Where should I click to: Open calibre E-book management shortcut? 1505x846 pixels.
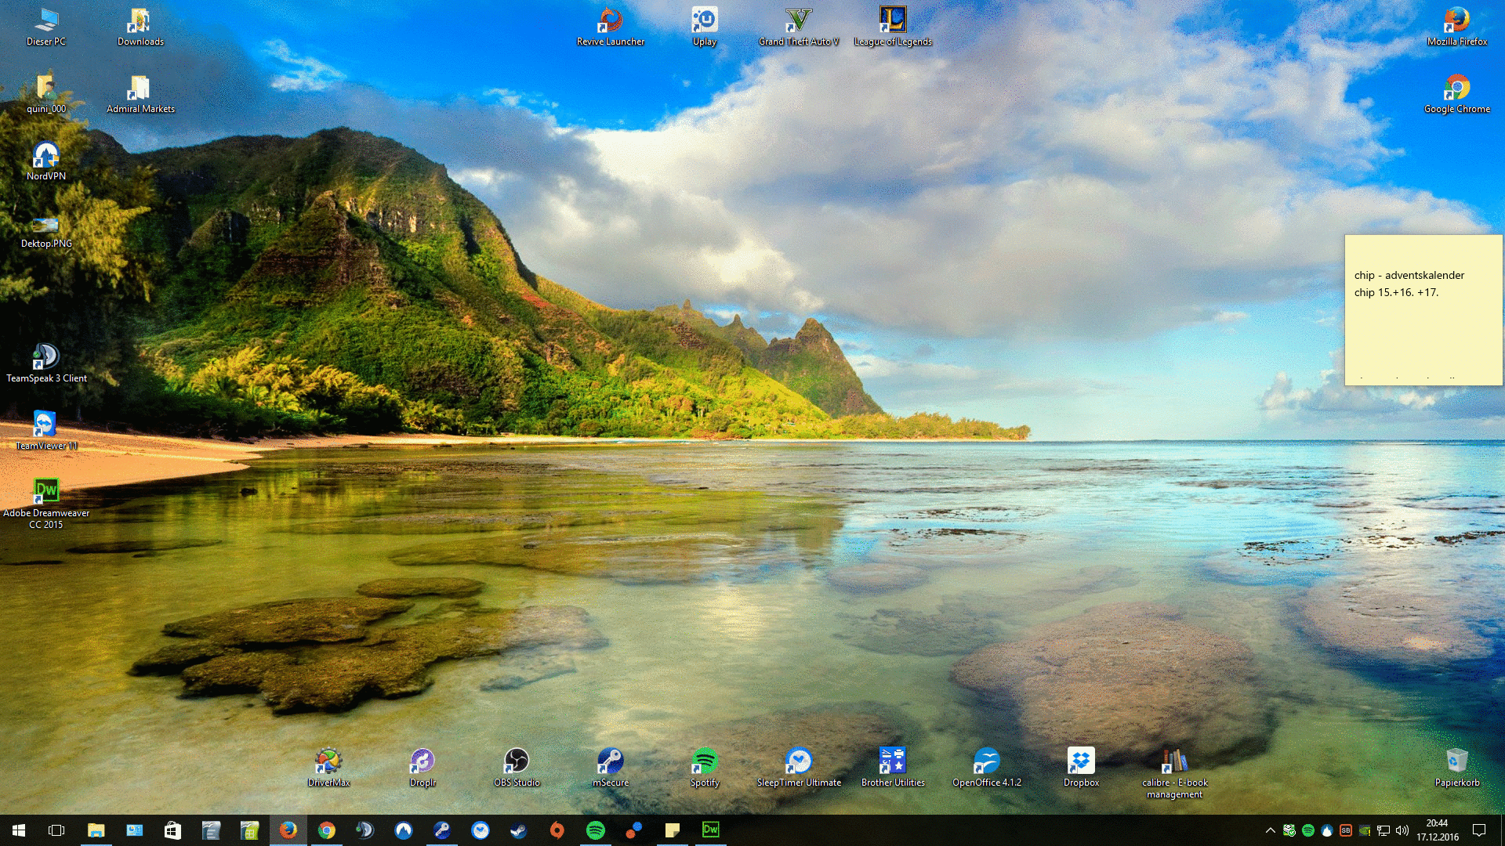[1174, 773]
